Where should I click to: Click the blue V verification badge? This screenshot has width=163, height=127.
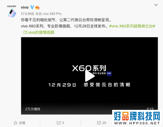[x=32, y=7]
